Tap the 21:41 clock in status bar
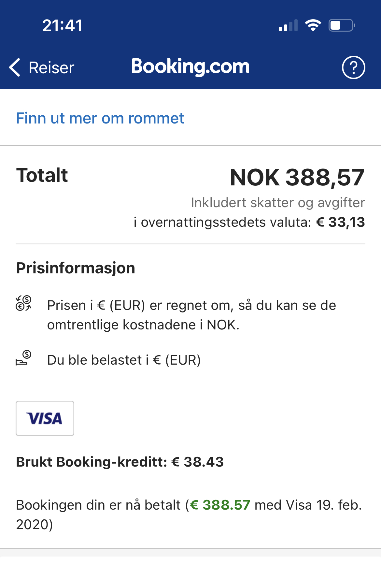This screenshot has width=381, height=565. tap(63, 25)
